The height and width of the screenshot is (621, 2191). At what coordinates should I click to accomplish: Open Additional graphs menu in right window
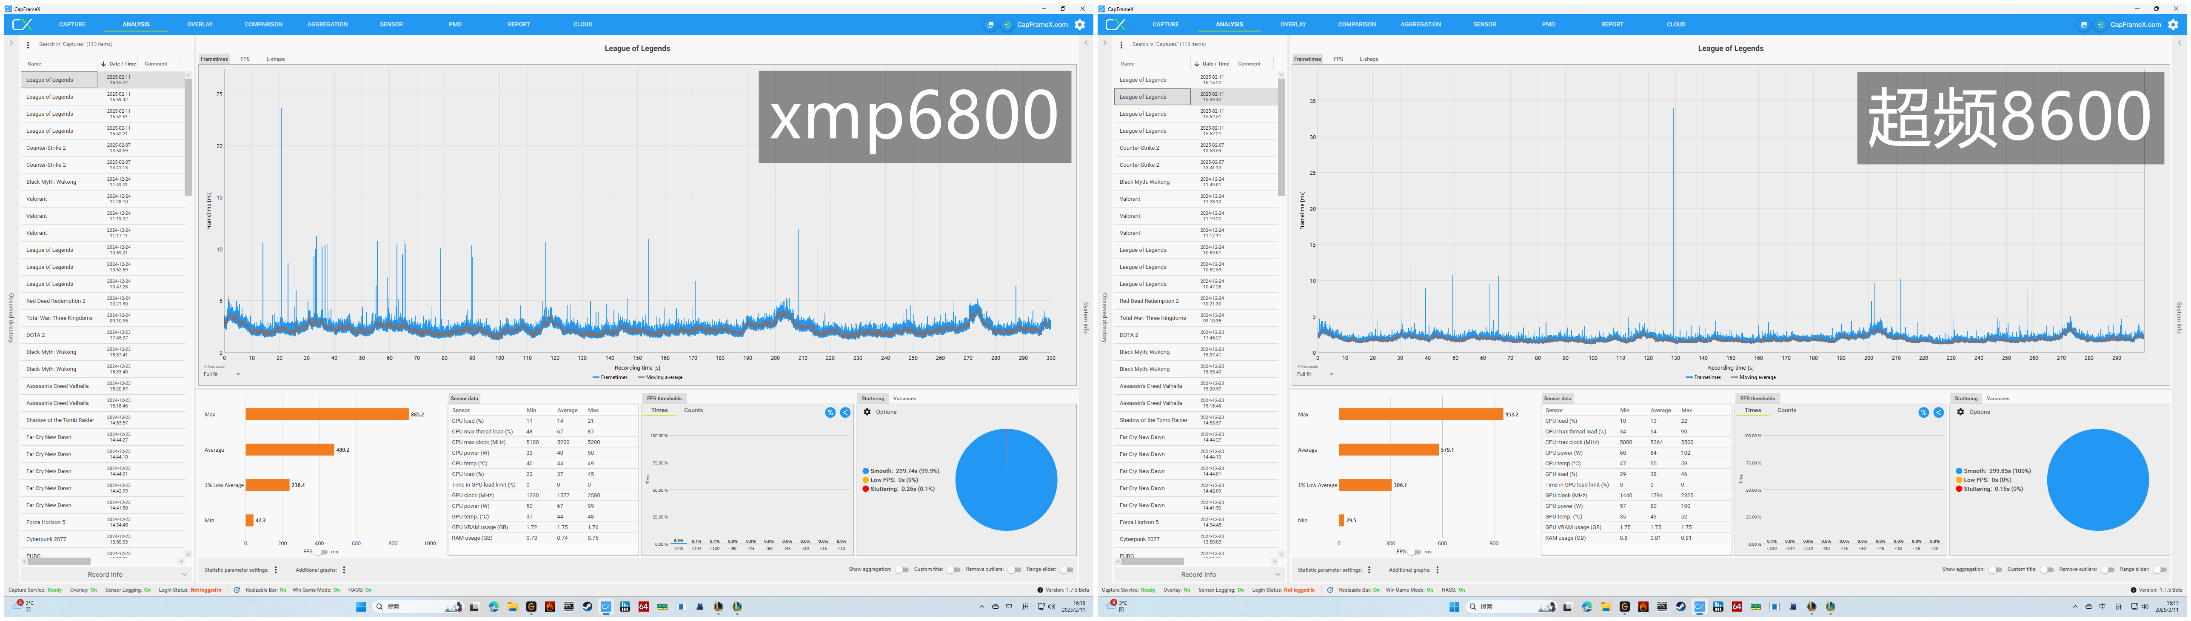pos(1438,570)
